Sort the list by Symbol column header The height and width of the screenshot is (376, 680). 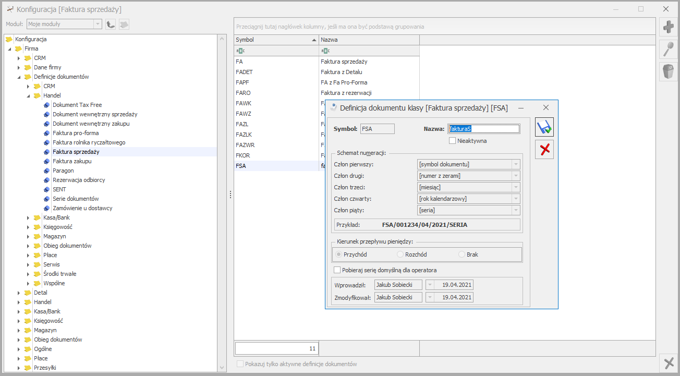[x=276, y=40]
